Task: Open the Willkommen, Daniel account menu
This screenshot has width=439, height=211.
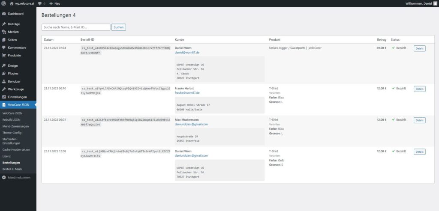Action: (x=418, y=3)
